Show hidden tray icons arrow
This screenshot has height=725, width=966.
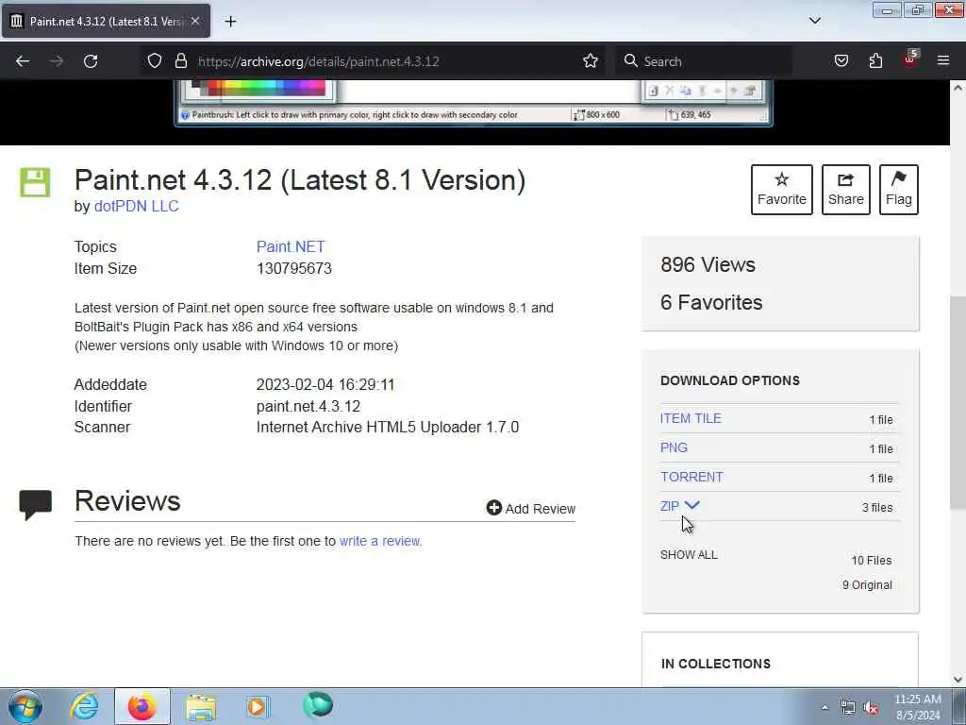point(824,707)
